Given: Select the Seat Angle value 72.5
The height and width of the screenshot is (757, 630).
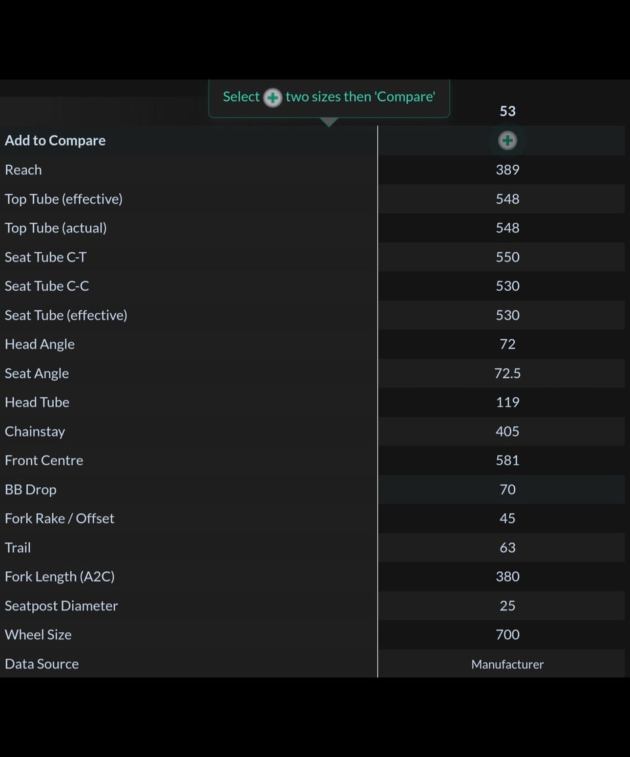Looking at the screenshot, I should pyautogui.click(x=507, y=373).
